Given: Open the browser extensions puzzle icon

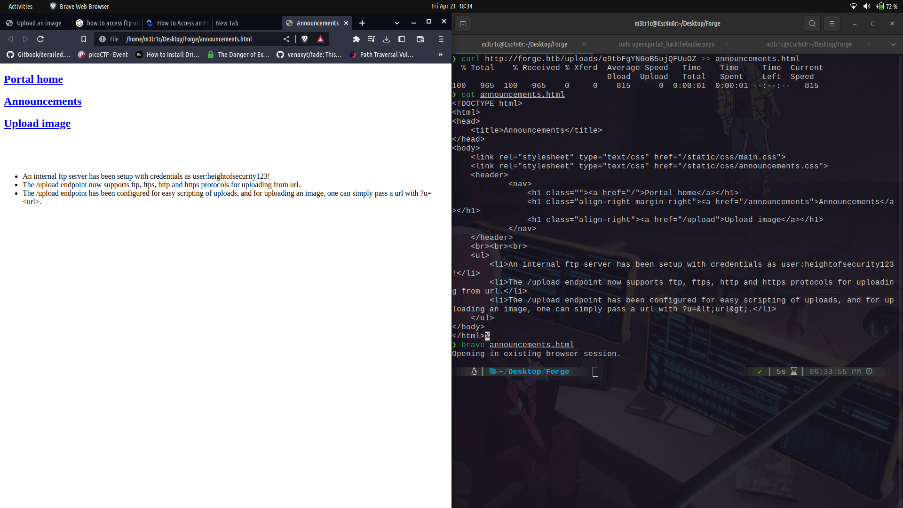Looking at the screenshot, I should (356, 39).
